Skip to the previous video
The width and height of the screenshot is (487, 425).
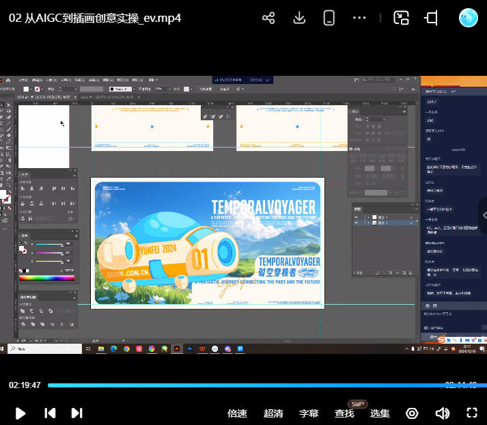50,413
